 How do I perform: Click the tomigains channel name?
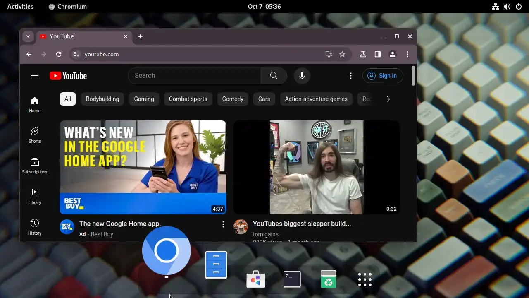(x=265, y=234)
